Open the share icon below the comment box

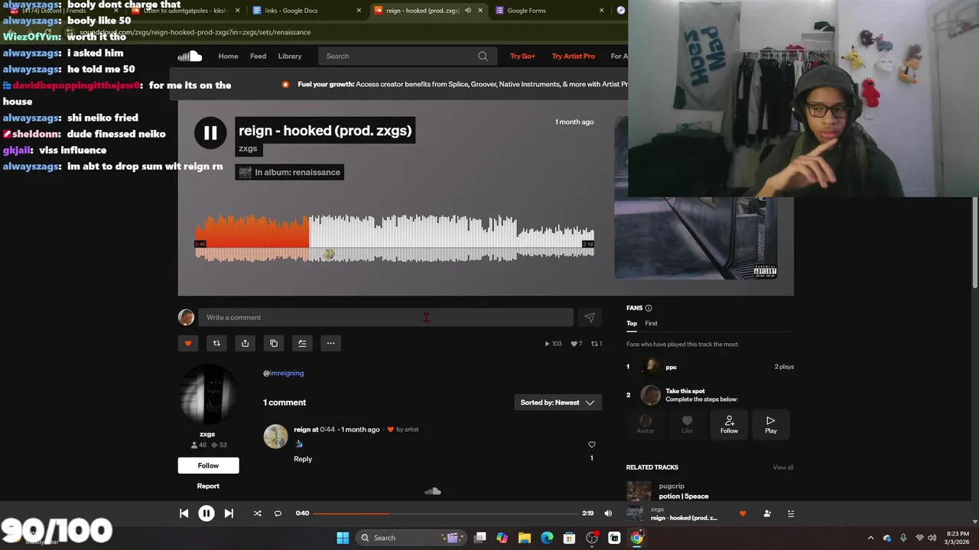245,343
